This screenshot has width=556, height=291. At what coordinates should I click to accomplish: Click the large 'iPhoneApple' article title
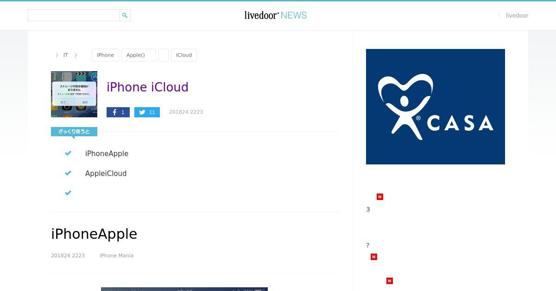tap(94, 234)
